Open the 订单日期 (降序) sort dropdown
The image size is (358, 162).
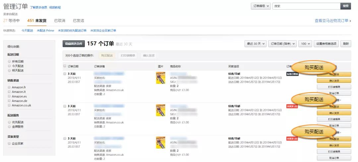(x=282, y=44)
